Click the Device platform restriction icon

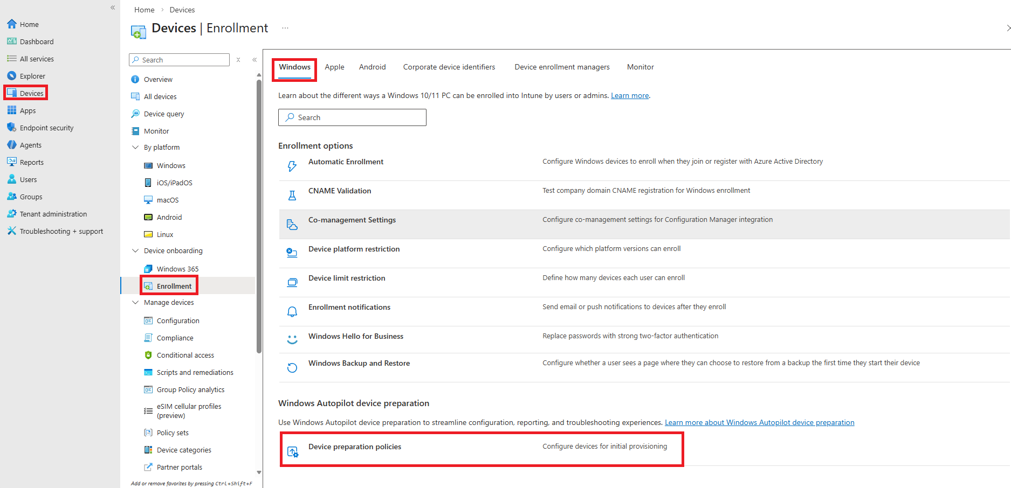[x=292, y=253]
